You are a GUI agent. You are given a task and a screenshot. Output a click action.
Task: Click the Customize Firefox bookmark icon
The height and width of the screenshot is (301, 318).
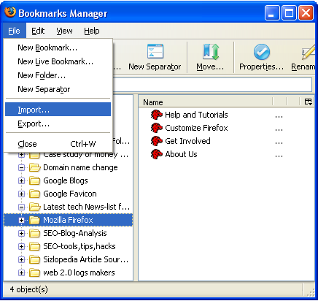tap(156, 128)
